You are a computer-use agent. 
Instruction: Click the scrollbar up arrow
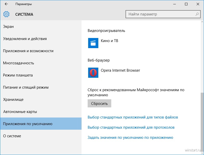pos(202,22)
